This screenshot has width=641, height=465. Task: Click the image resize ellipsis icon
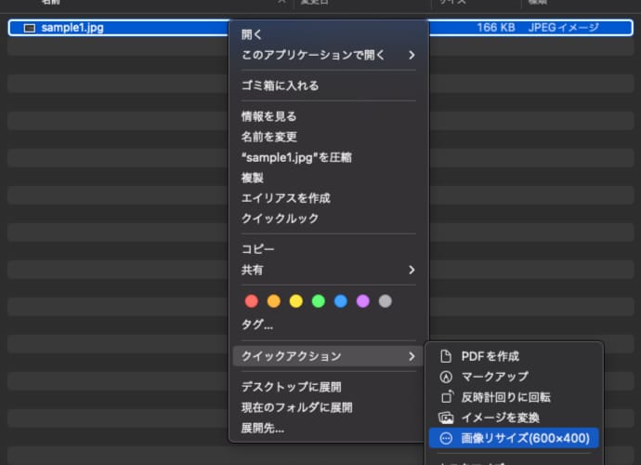pos(445,438)
